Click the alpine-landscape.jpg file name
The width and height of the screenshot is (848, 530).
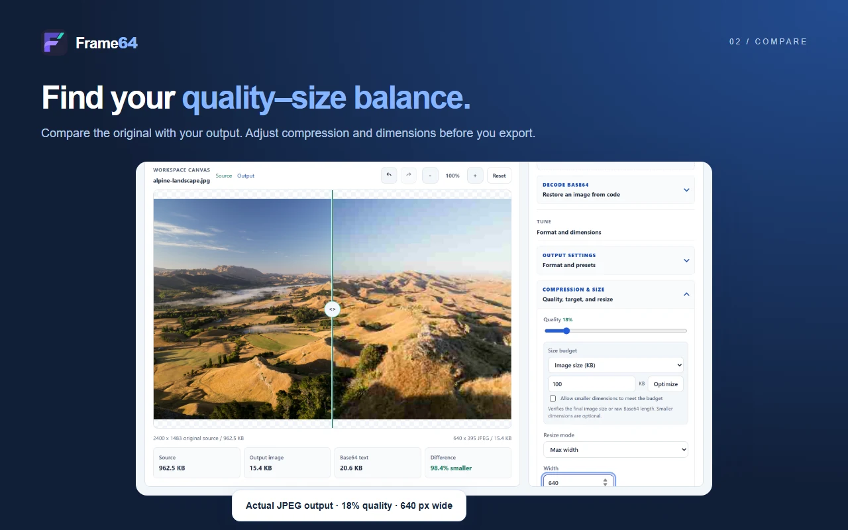[x=182, y=180]
